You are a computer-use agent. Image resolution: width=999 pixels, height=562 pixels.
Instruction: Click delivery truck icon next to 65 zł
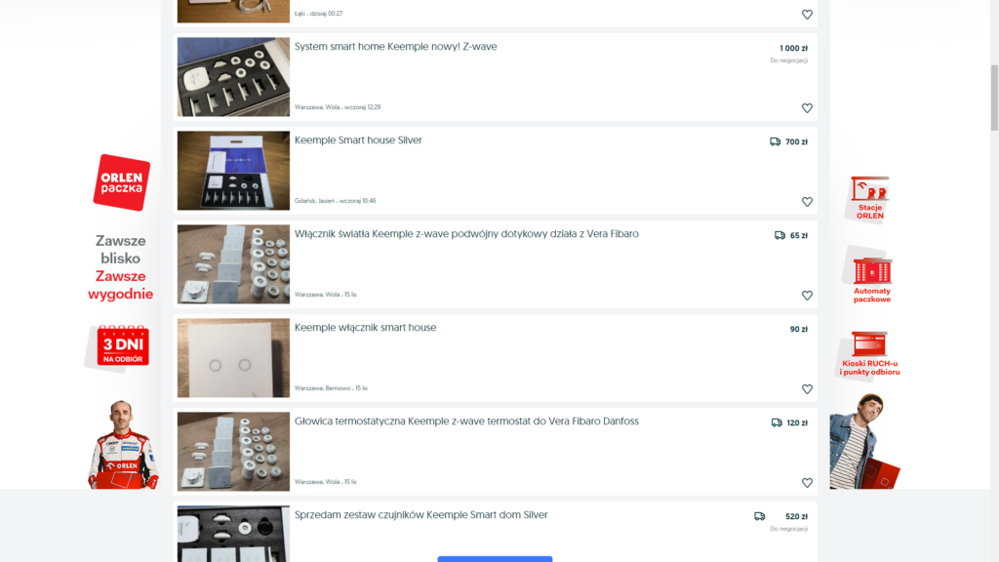(x=779, y=236)
